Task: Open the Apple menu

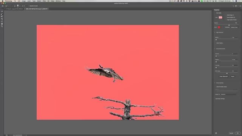Action: tap(2, 1)
